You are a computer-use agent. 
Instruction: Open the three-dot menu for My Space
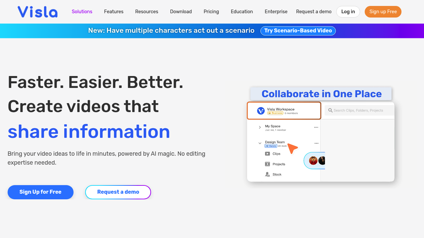[316, 127]
